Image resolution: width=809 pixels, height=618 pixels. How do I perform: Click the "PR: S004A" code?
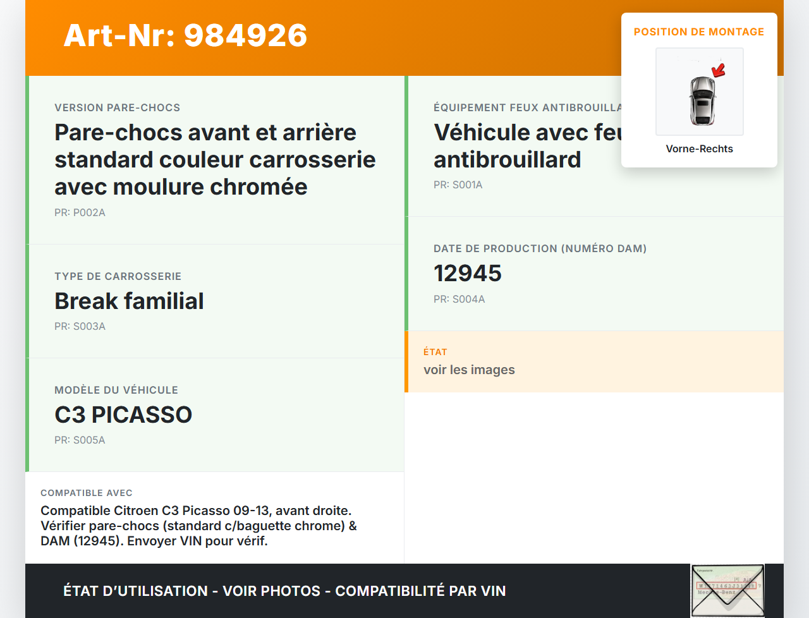[459, 299]
